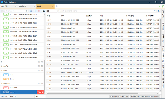Click the key list vertical scrollbar
The image size is (165, 99).
[45, 76]
